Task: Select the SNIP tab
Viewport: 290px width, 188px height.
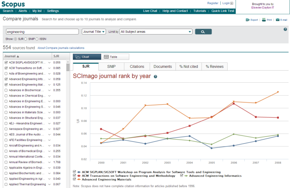Action: [111, 67]
